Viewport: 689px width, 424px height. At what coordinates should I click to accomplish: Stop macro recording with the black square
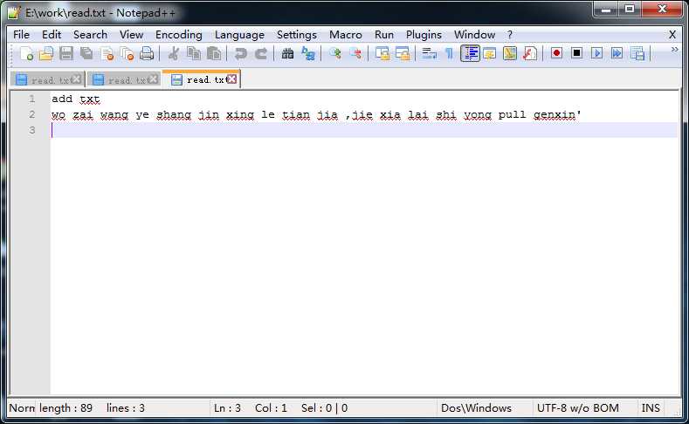pos(577,53)
